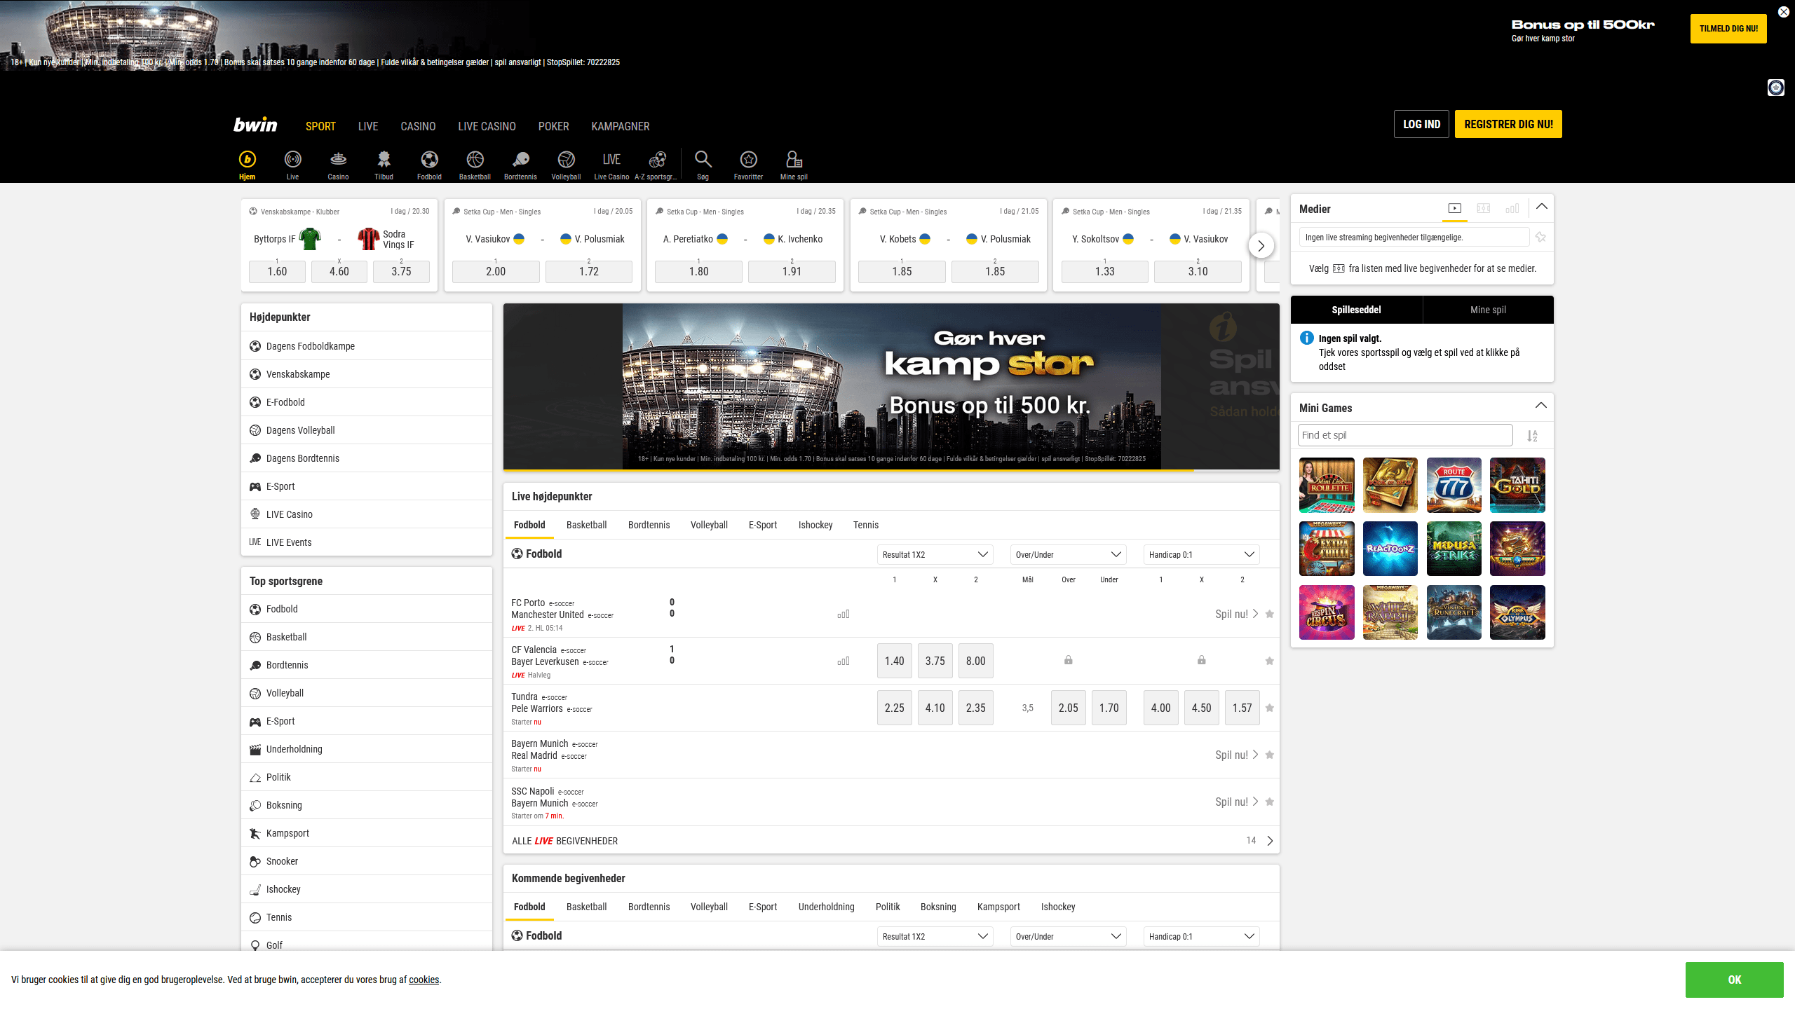Viewport: 1795px width, 1009px height.
Task: Open statistics icon for FC Porto match
Action: pos(844,614)
